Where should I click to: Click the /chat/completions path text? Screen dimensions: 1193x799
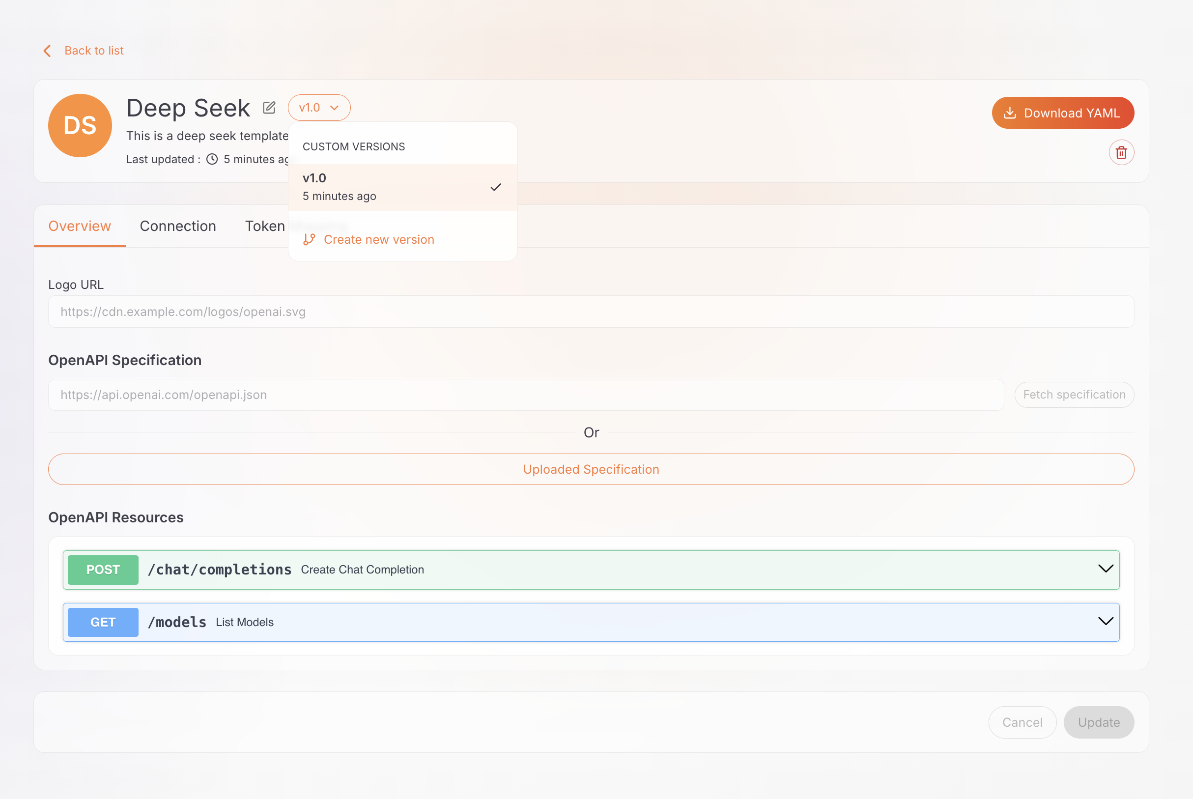pyautogui.click(x=220, y=570)
